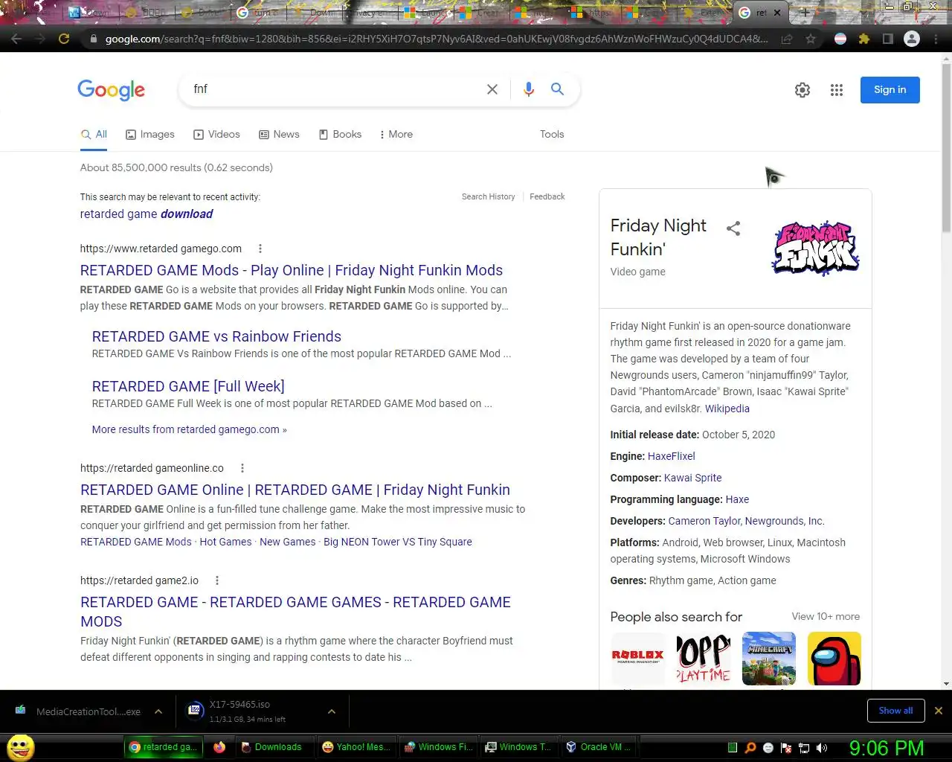Toggle Chrome side panel icon
The width and height of the screenshot is (952, 762).
coord(887,39)
